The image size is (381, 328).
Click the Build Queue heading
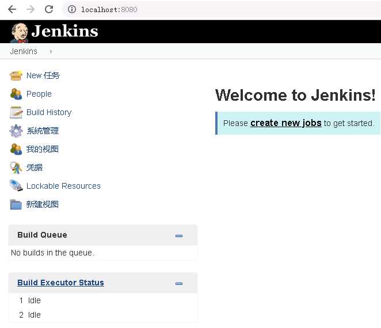click(x=42, y=235)
